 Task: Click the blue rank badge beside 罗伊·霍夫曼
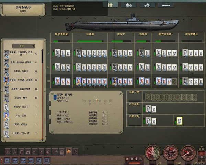pos(55,97)
